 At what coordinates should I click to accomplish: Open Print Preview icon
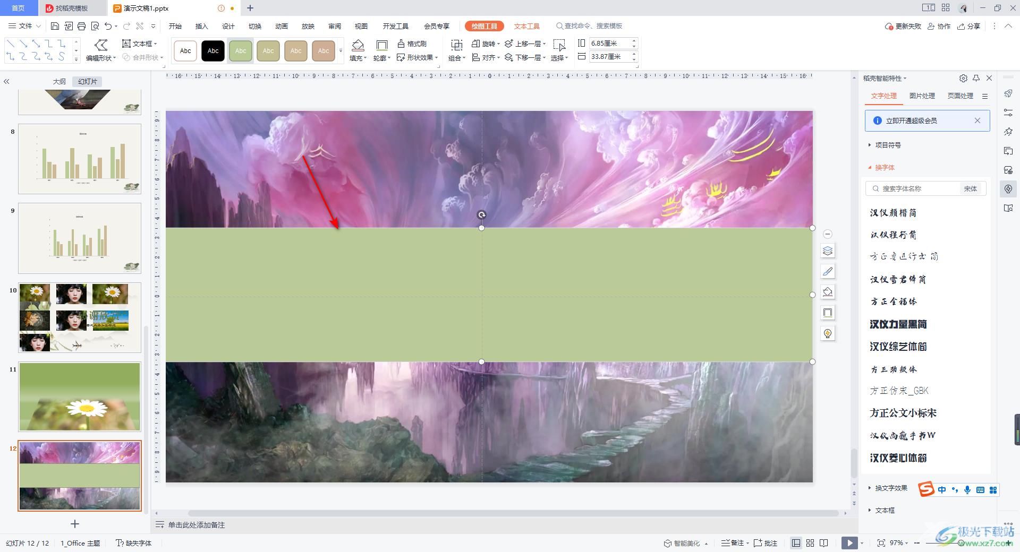pyautogui.click(x=95, y=26)
